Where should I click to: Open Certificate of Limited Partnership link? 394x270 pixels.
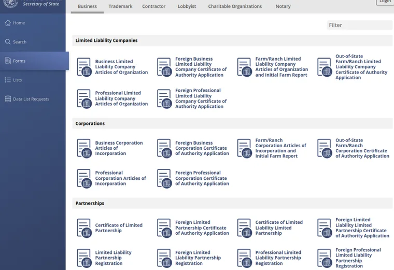(x=119, y=228)
